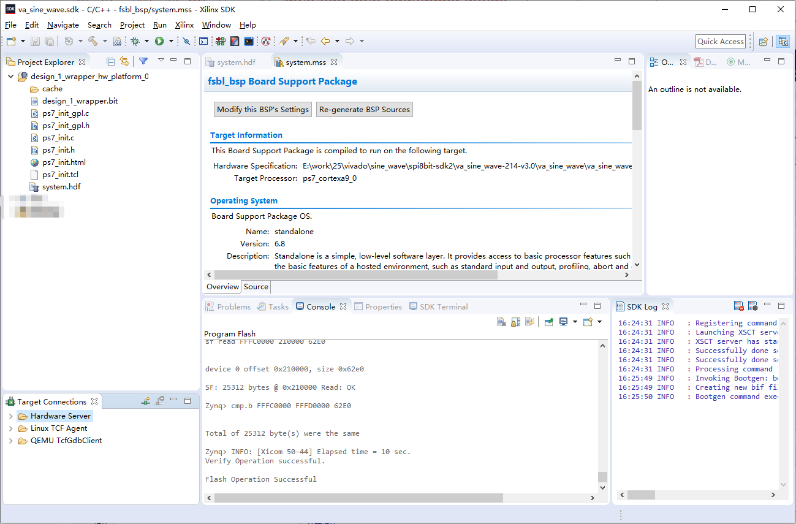
Task: Click the Quick Access field
Action: 721,42
